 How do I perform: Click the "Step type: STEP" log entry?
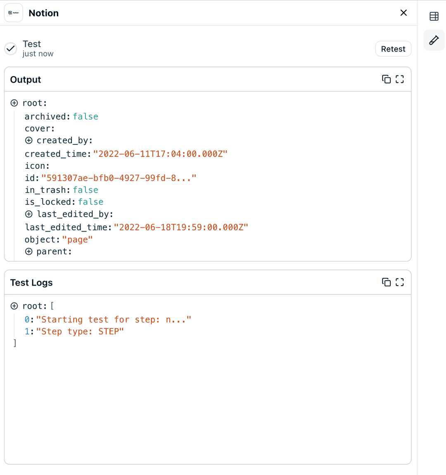tap(80, 331)
